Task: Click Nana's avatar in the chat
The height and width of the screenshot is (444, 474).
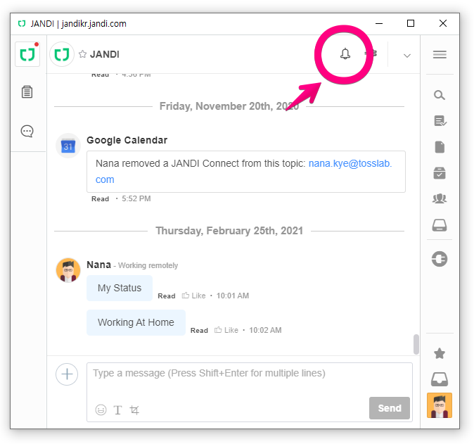Action: coord(68,270)
